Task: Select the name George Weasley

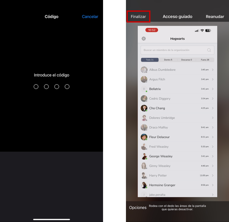Action: point(161,156)
